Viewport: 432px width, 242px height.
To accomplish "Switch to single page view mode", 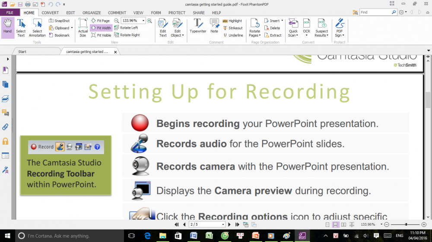I will pos(327,224).
